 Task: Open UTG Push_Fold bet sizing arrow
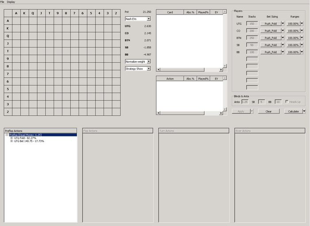tap(283, 24)
